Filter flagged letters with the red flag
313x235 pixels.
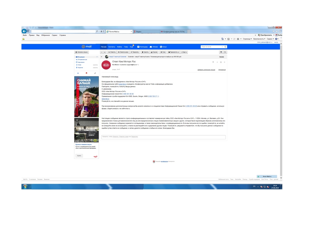[x=87, y=73]
